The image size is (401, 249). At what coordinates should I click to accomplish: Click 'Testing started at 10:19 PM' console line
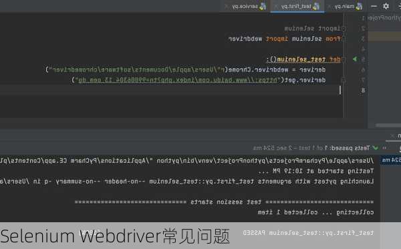(x=316, y=171)
